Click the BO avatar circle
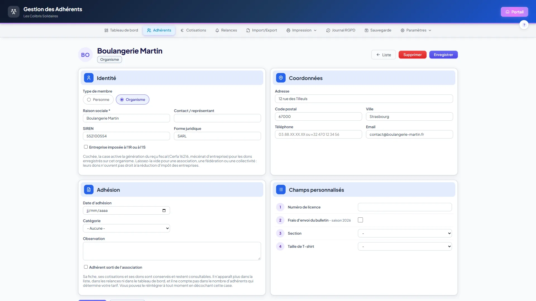This screenshot has height=301, width=536. 85,55
